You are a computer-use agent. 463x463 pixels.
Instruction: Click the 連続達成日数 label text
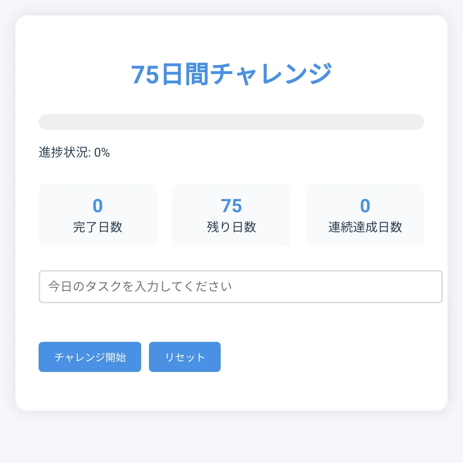(x=365, y=228)
